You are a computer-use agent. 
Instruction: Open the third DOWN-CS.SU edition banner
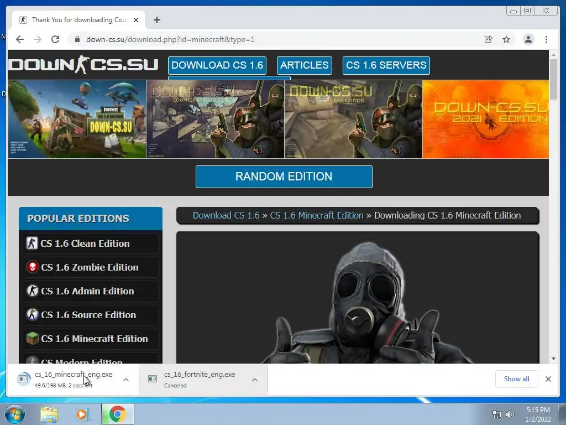click(x=353, y=120)
